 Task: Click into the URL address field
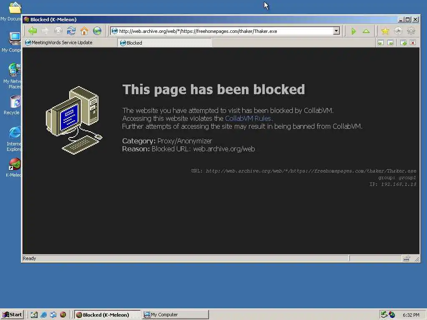tap(226, 31)
